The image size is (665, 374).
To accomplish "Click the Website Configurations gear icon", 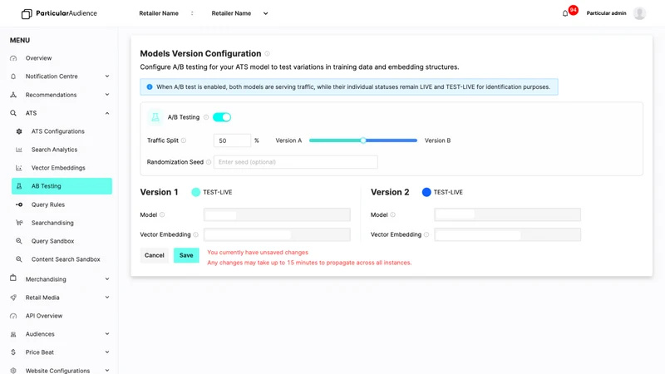I will click(13, 371).
